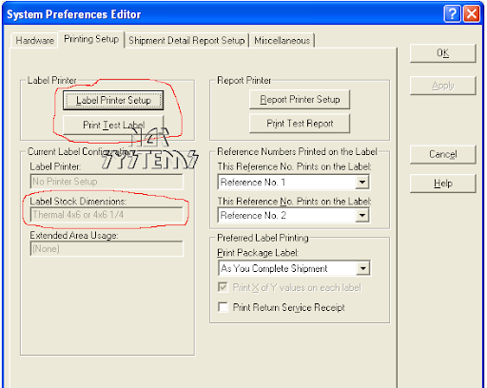Viewport: 487px width, 388px height.
Task: Click the 'System Preferences Editor' title text
Action: click(x=74, y=14)
